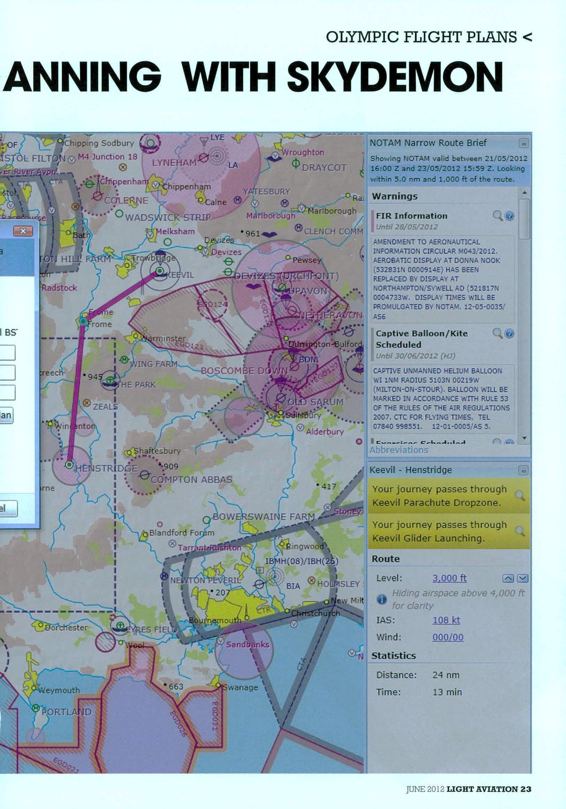Click the second text field in the dialog
Viewport: 566px width, 809px height.
point(7,373)
